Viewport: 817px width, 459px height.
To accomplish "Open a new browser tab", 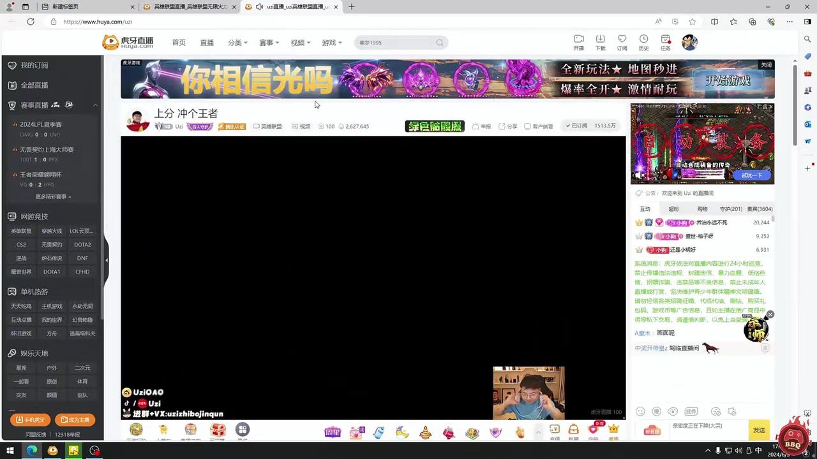I will [x=351, y=6].
